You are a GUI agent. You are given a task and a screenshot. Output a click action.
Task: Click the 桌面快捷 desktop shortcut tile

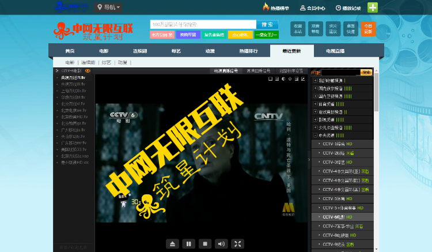(351, 29)
